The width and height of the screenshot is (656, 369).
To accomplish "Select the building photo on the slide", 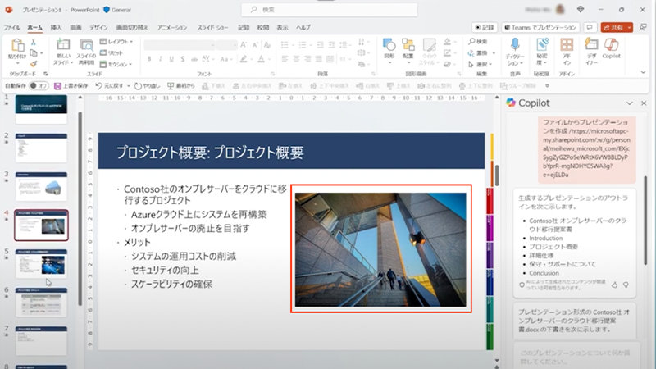I will pos(381,250).
